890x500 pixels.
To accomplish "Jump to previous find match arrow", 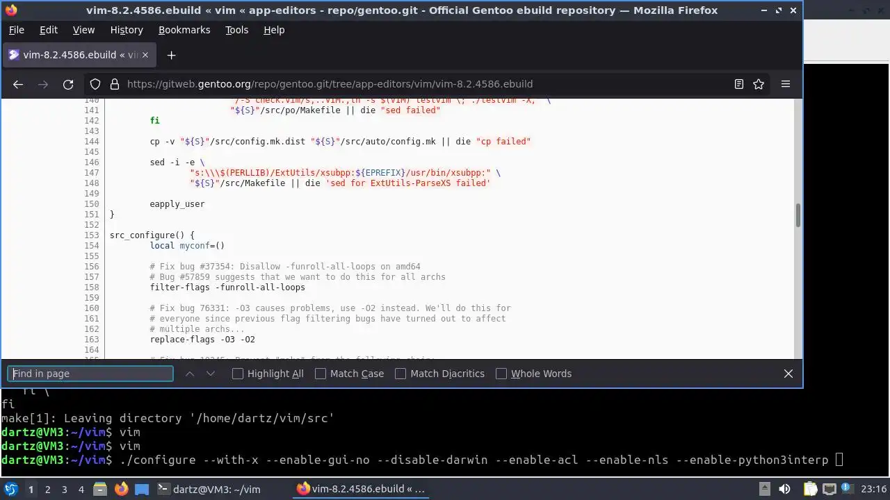I will (x=189, y=374).
